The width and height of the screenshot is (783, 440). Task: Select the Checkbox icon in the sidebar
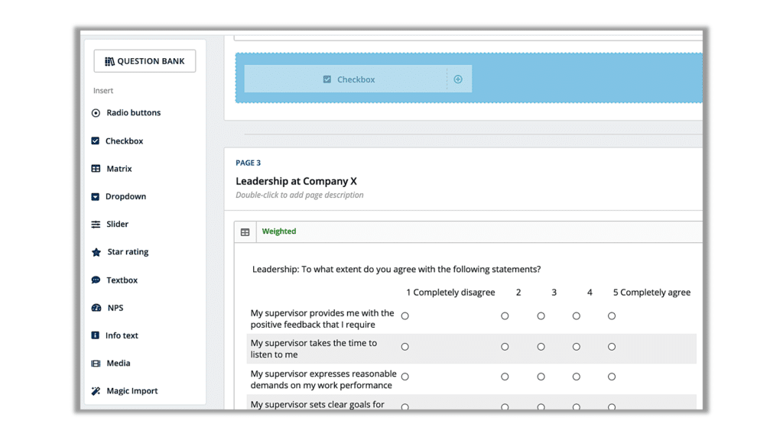[96, 141]
